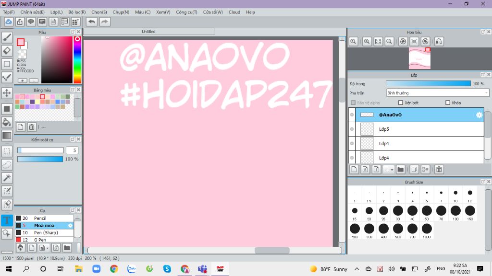
Task: Enable the Xén bớt checkbox
Action: [400, 103]
